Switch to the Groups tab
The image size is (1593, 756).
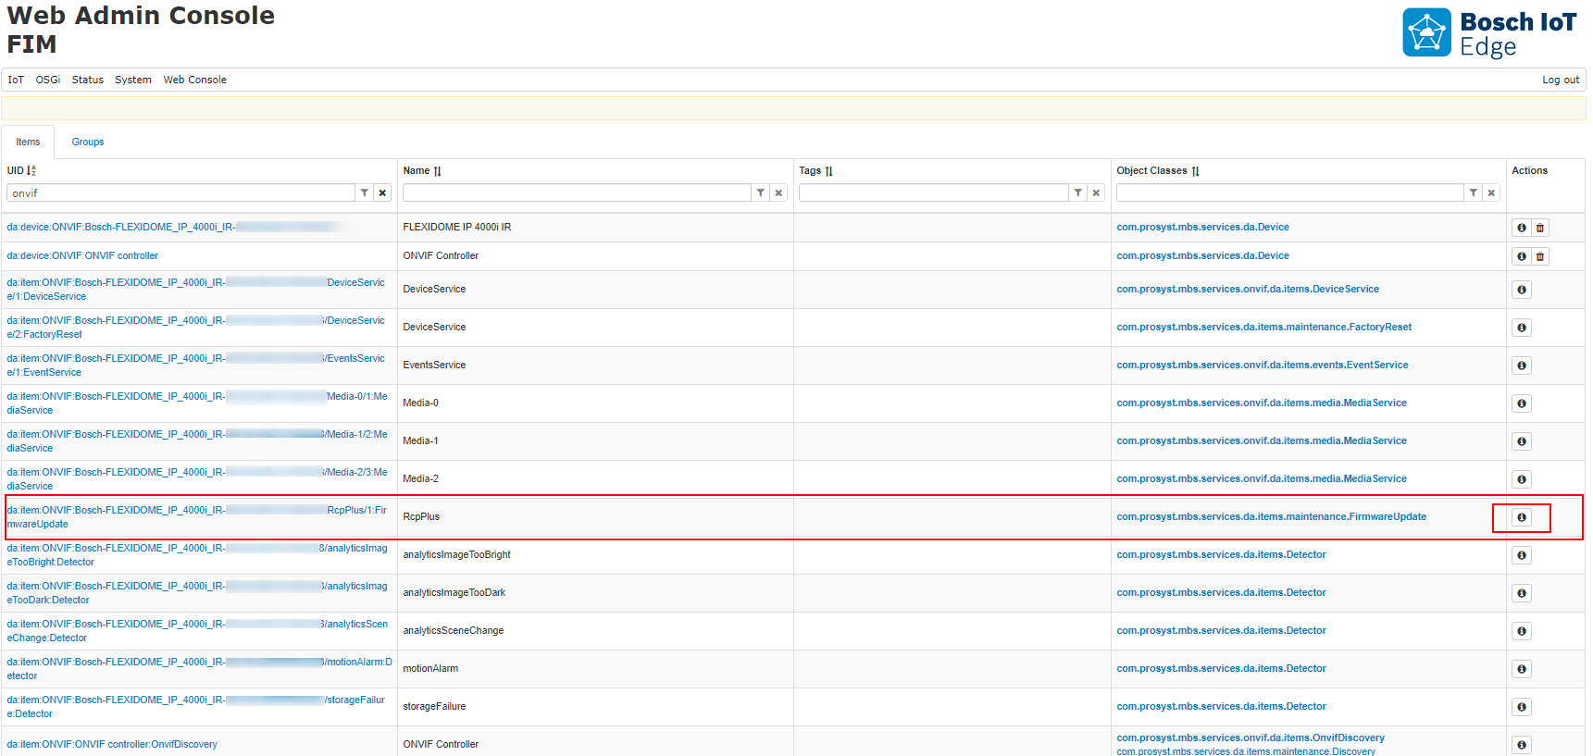pyautogui.click(x=88, y=143)
